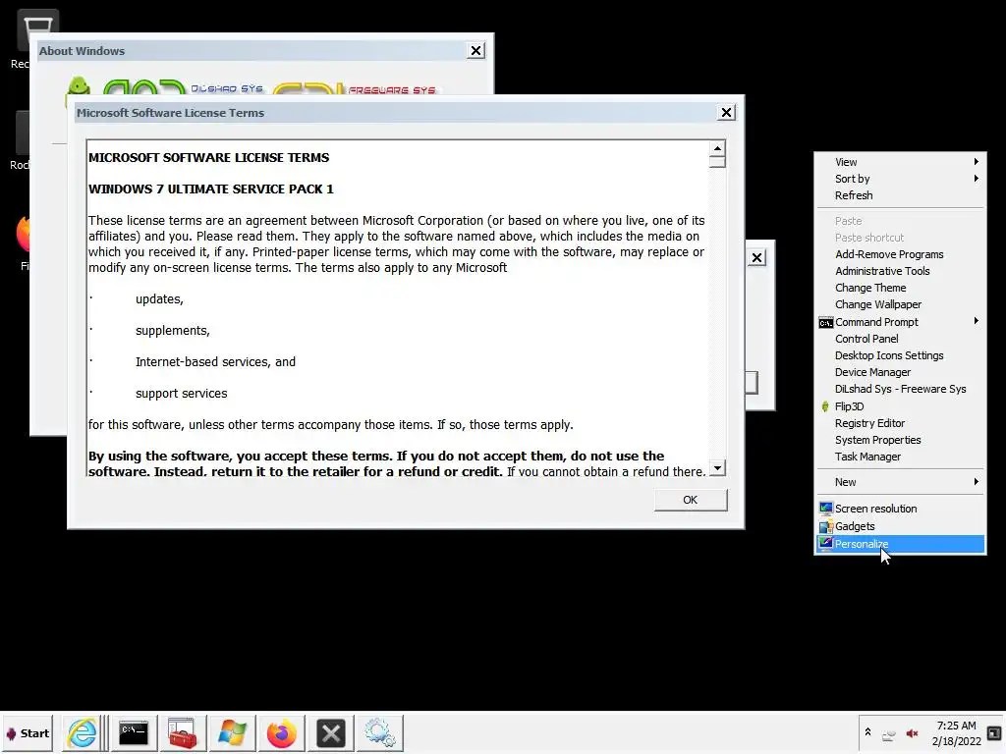Open the taskbar clock showing 7:25 AM
Image resolution: width=1006 pixels, height=754 pixels.
[x=956, y=733]
